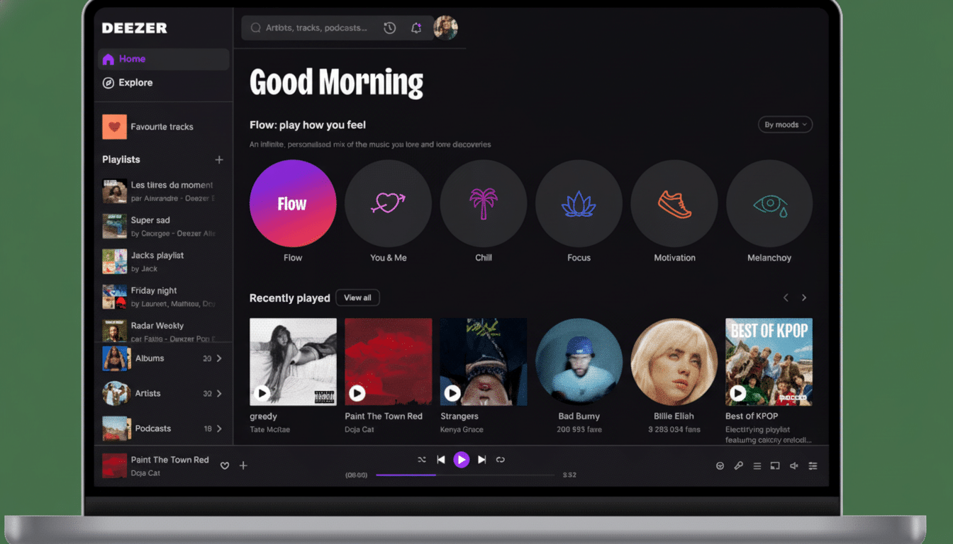Open the Best of KPOP playlist thumbnail

769,361
